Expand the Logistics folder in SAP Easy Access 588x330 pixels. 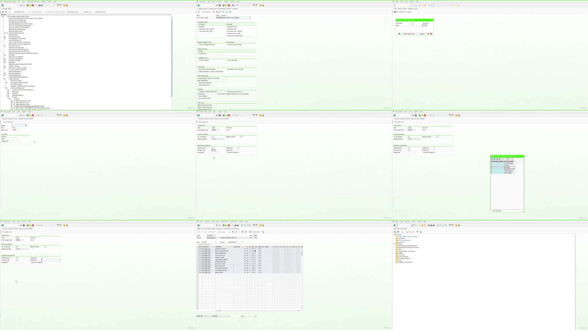[396, 253]
